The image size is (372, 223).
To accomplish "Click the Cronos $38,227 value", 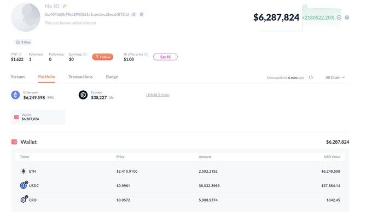I will tap(99, 98).
